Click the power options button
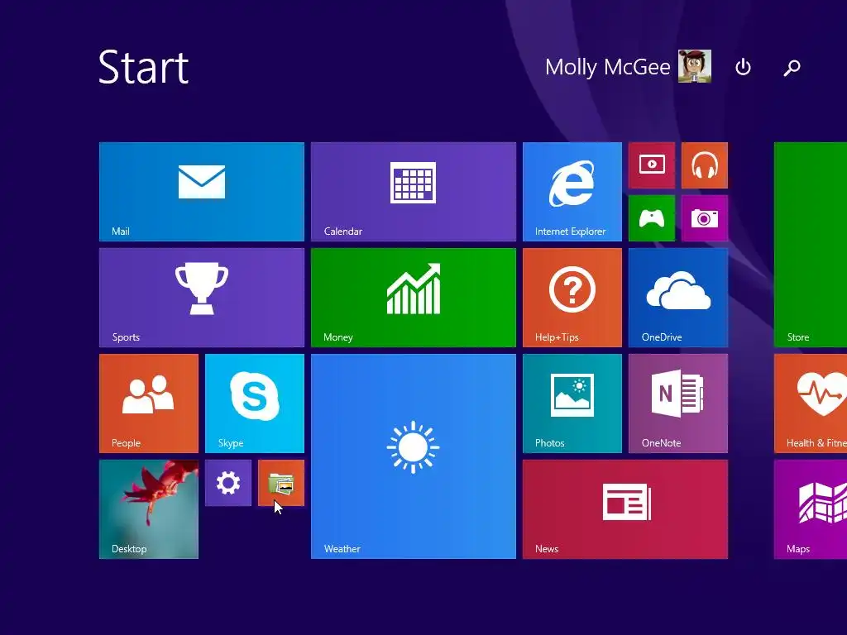The height and width of the screenshot is (635, 847). 744,67
